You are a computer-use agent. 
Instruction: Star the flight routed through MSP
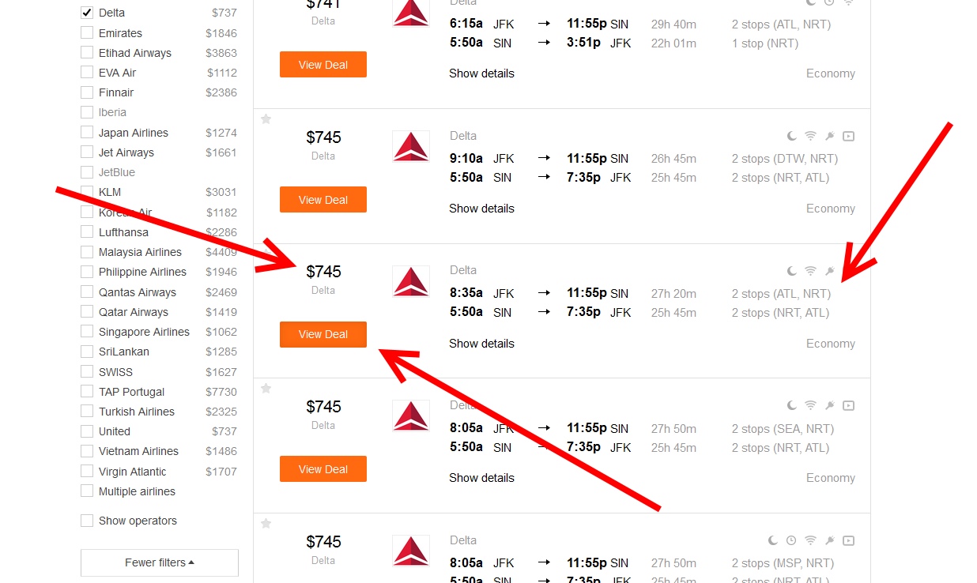tap(266, 523)
